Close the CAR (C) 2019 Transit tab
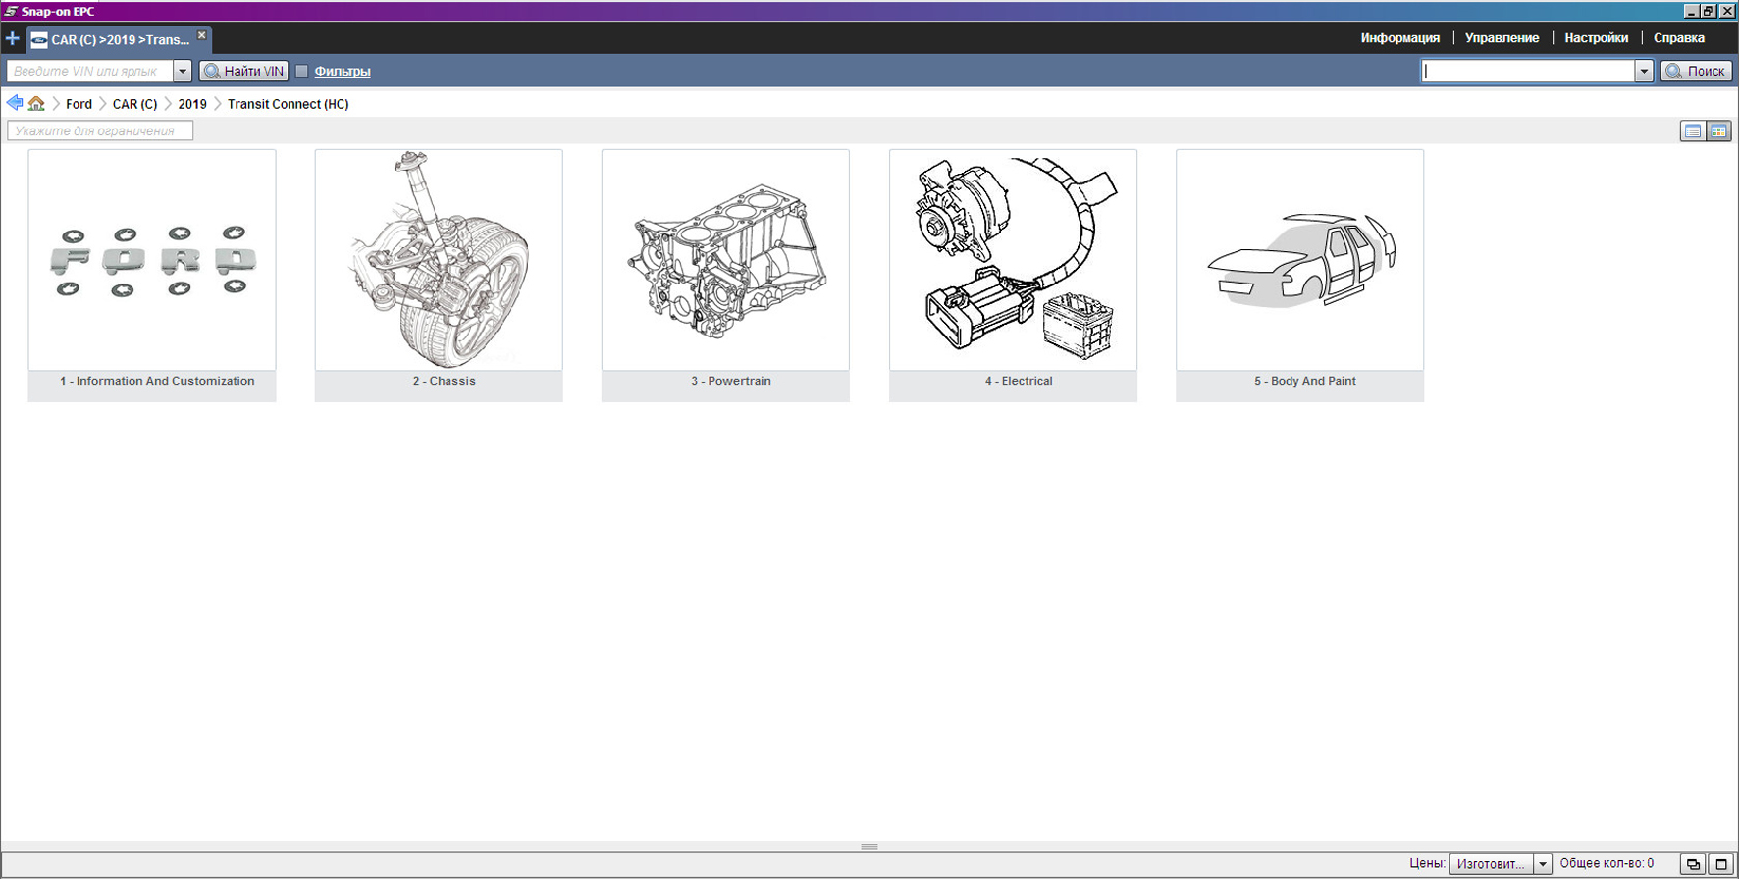1739x879 pixels. coord(202,35)
